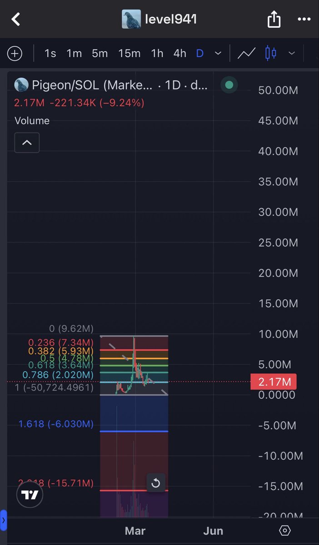319x545 pixels.
Task: Tap the 2.17M current price label
Action: tap(274, 382)
